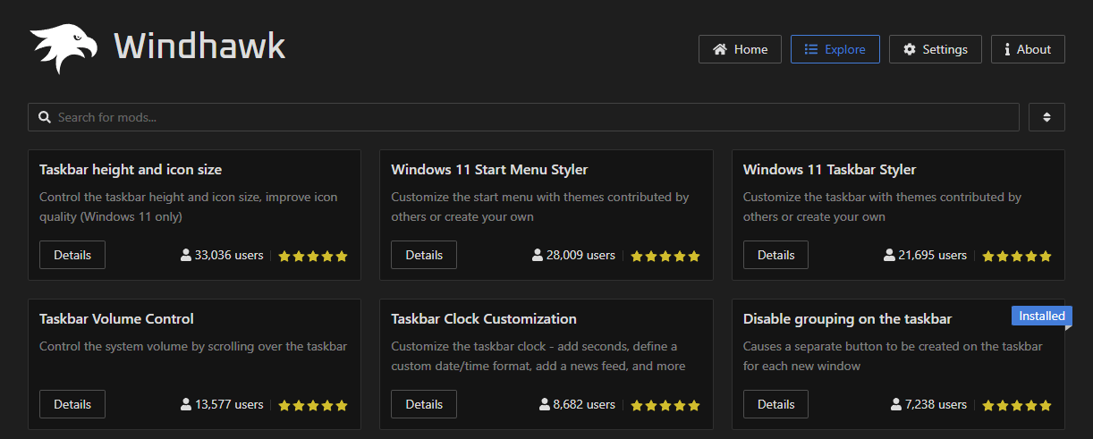Click star rating of Taskbar Clock Customization
Viewport: 1093px width, 439px height.
[665, 405]
